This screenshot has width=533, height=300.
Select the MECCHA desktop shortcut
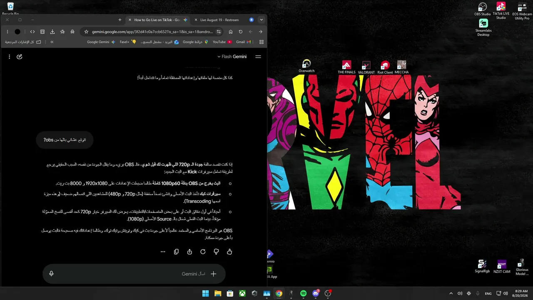click(401, 67)
